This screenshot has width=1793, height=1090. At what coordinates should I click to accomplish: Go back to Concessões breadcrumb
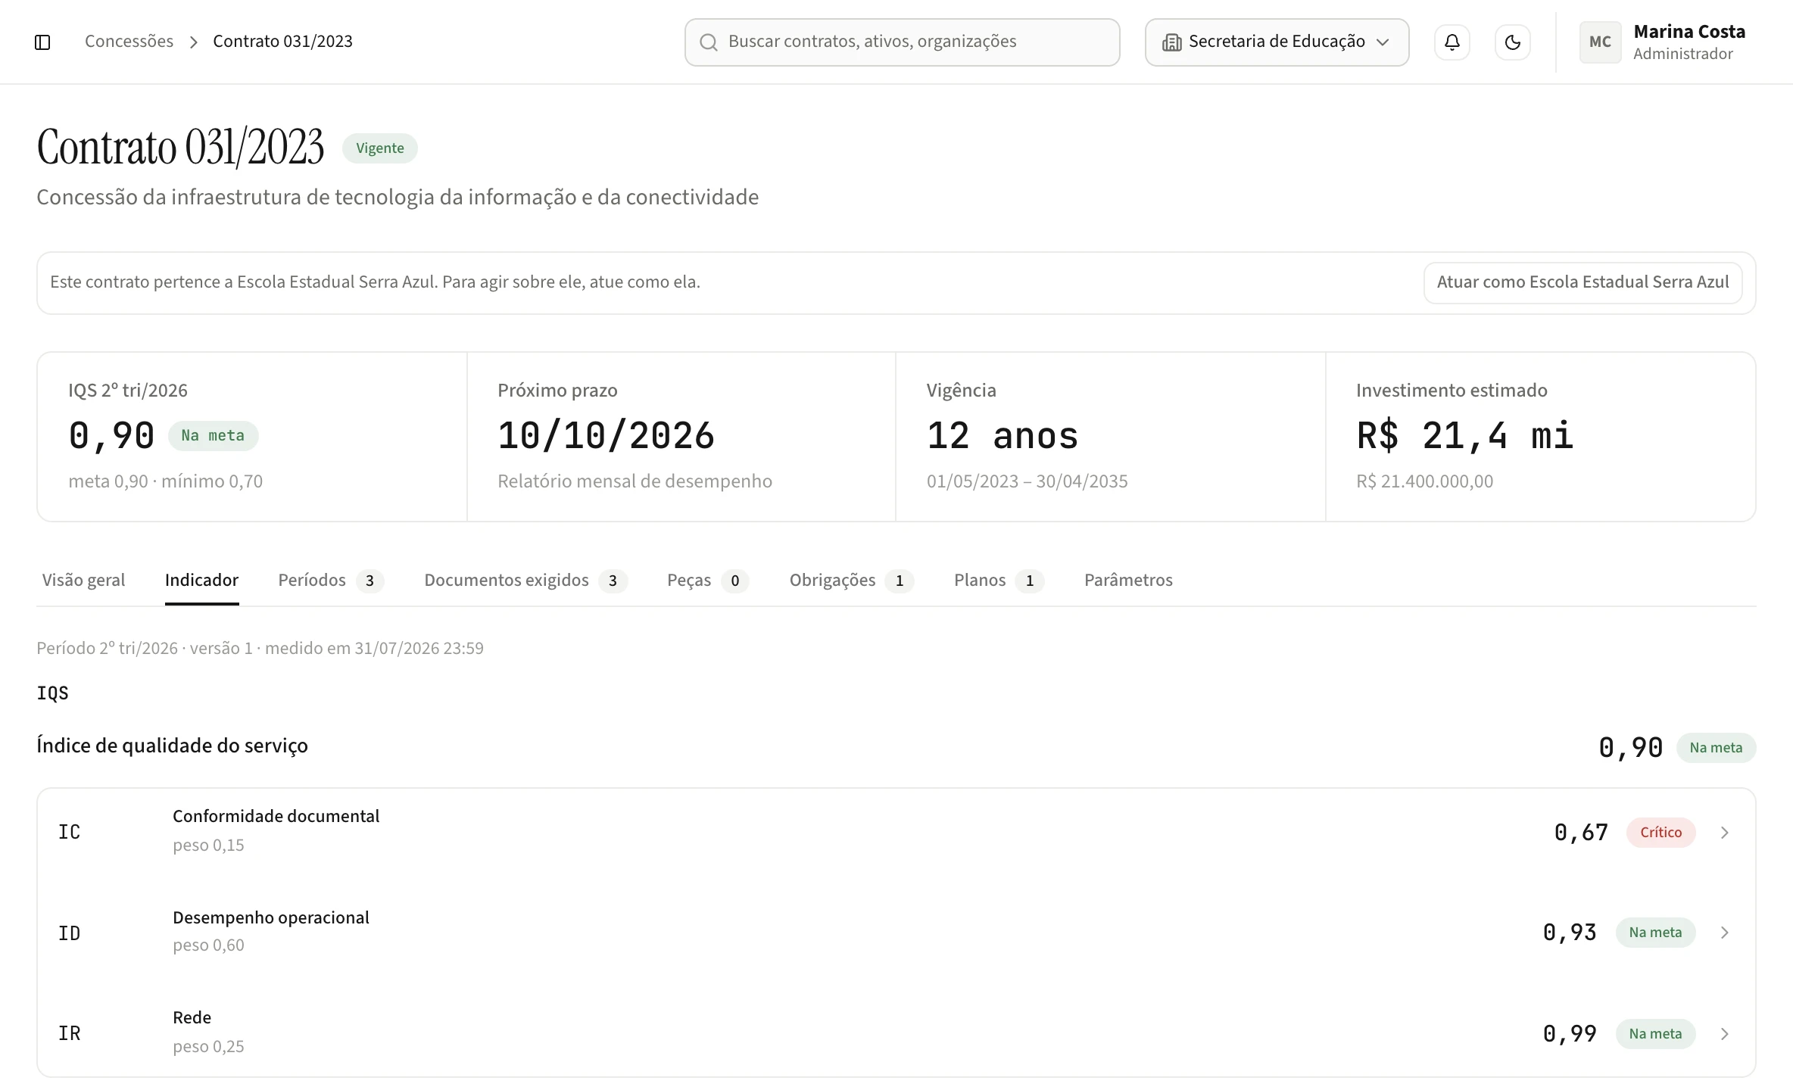pyautogui.click(x=129, y=42)
